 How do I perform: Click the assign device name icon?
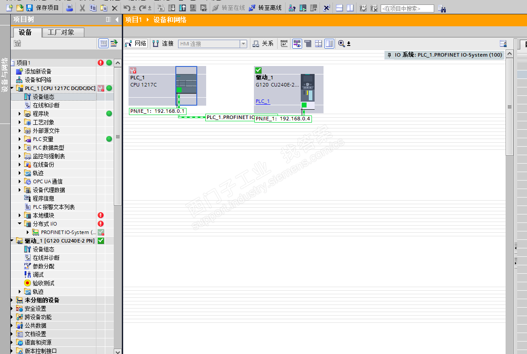pos(284,43)
